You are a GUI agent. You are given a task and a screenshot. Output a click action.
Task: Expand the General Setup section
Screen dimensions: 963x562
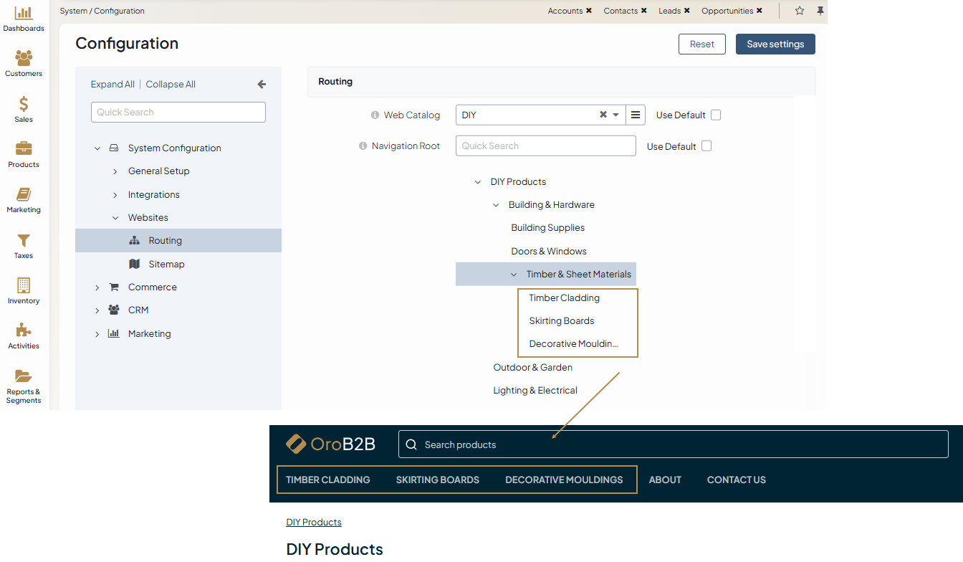click(x=115, y=171)
